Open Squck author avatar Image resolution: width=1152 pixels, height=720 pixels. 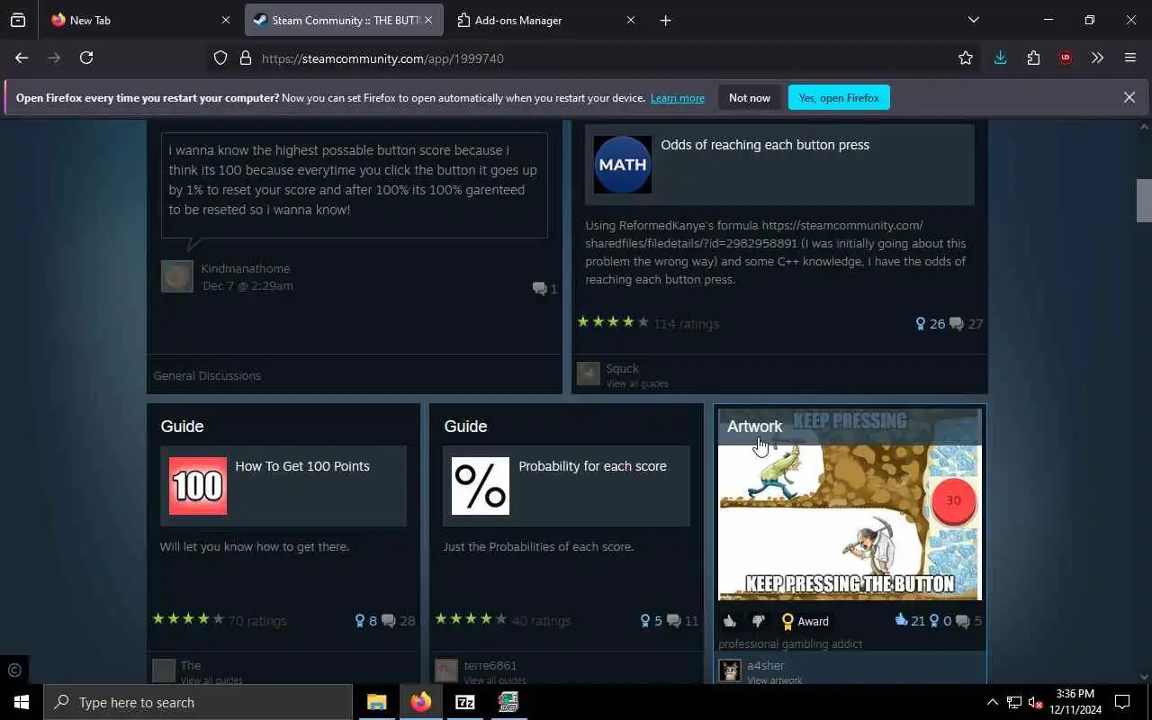pos(589,373)
